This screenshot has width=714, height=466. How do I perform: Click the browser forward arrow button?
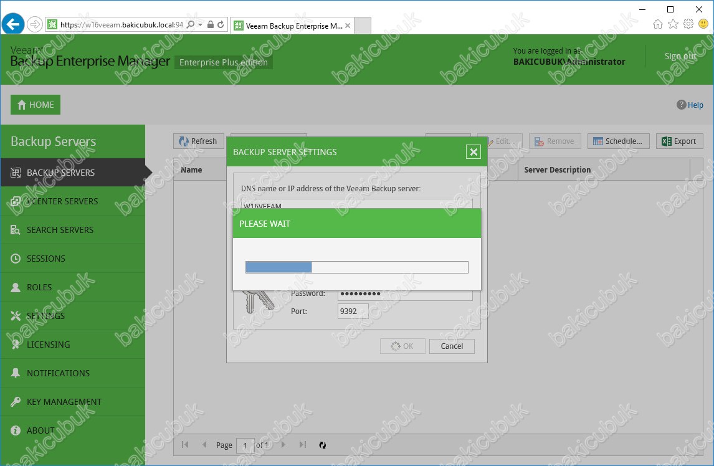[x=35, y=24]
